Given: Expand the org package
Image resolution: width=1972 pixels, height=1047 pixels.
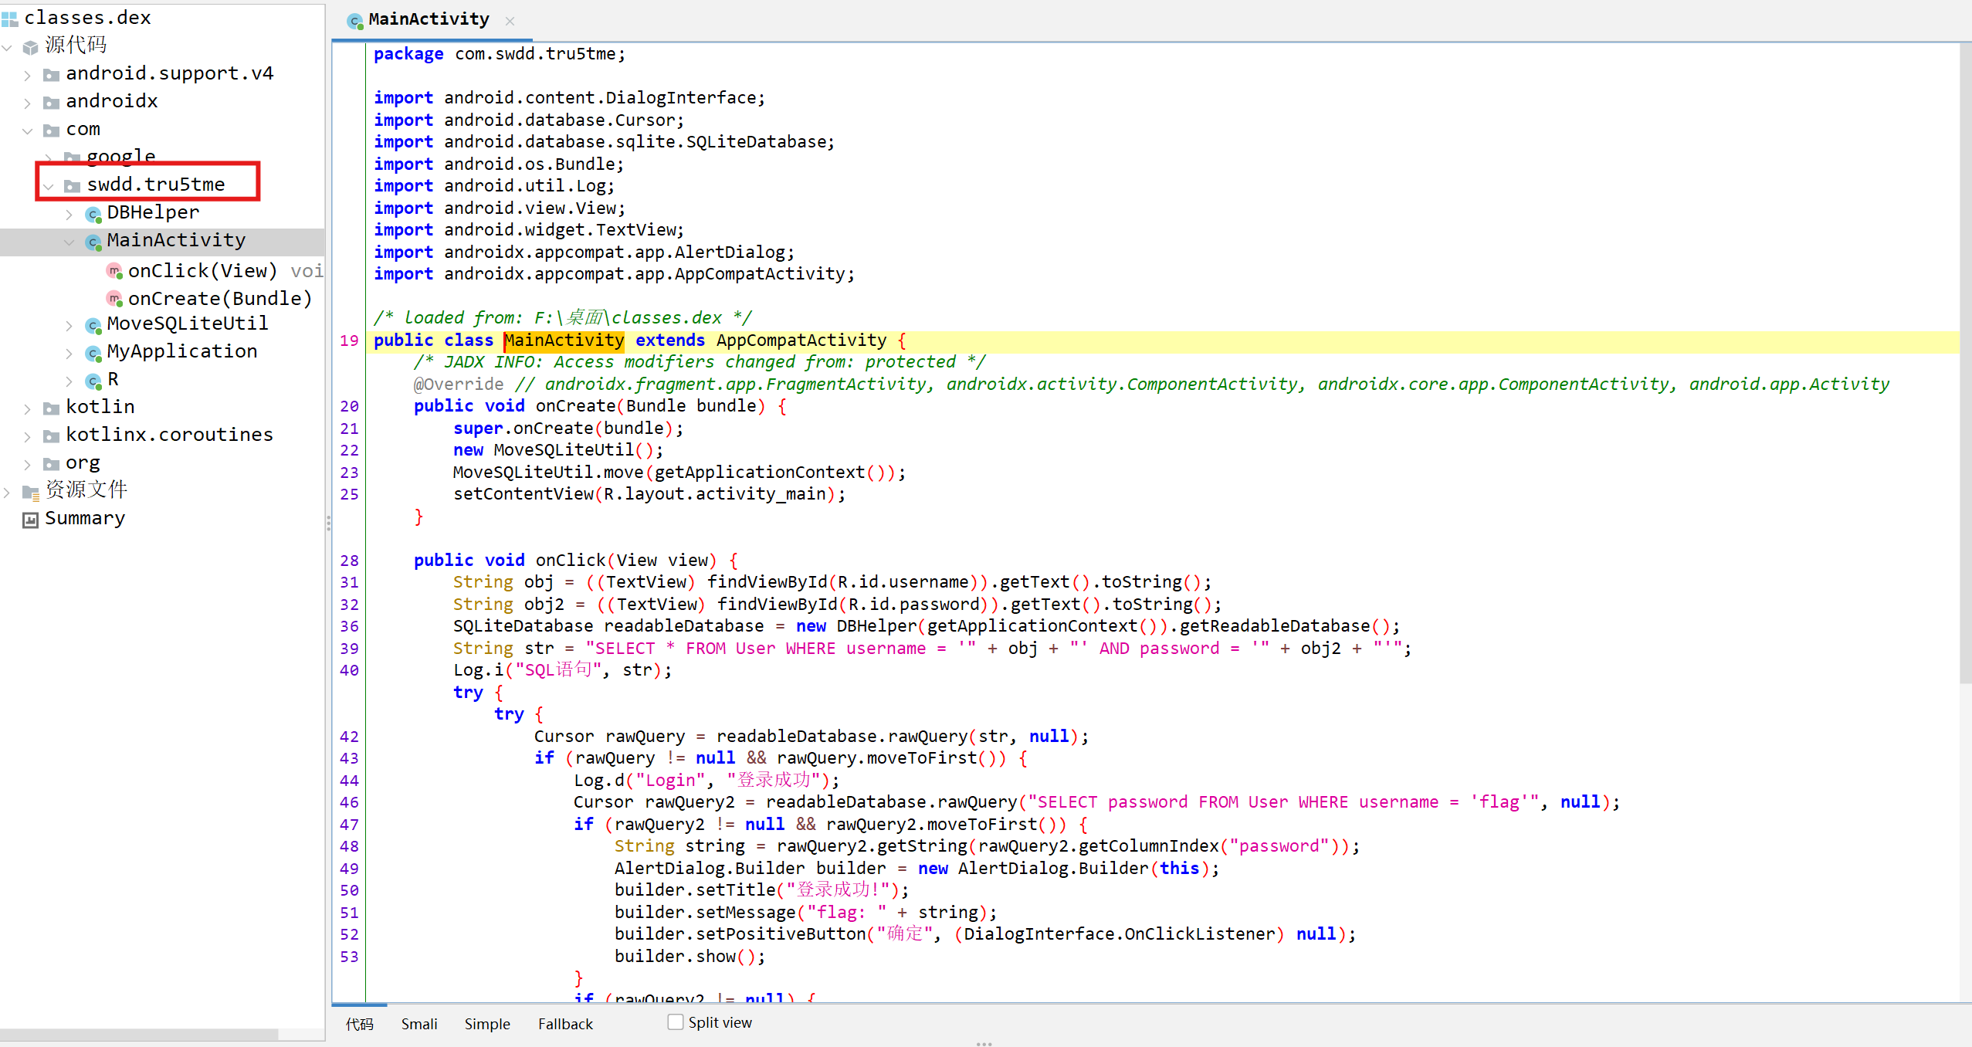Looking at the screenshot, I should 28,464.
